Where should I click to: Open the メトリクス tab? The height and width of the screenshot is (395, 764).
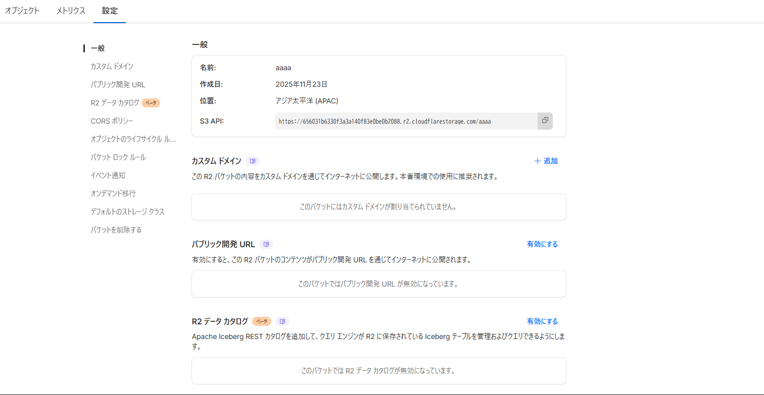(70, 10)
